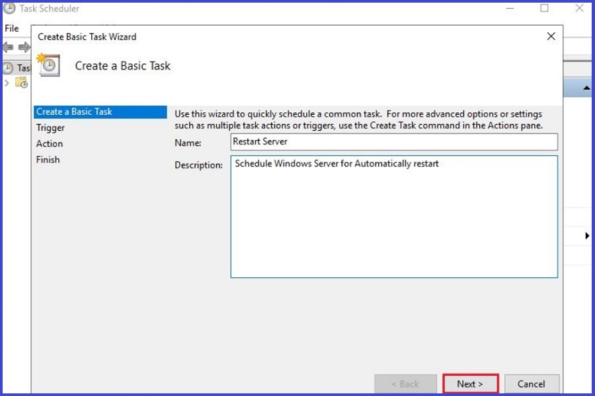Select the Task Scheduler Library folder icon
This screenshot has width=595, height=396.
[x=22, y=82]
